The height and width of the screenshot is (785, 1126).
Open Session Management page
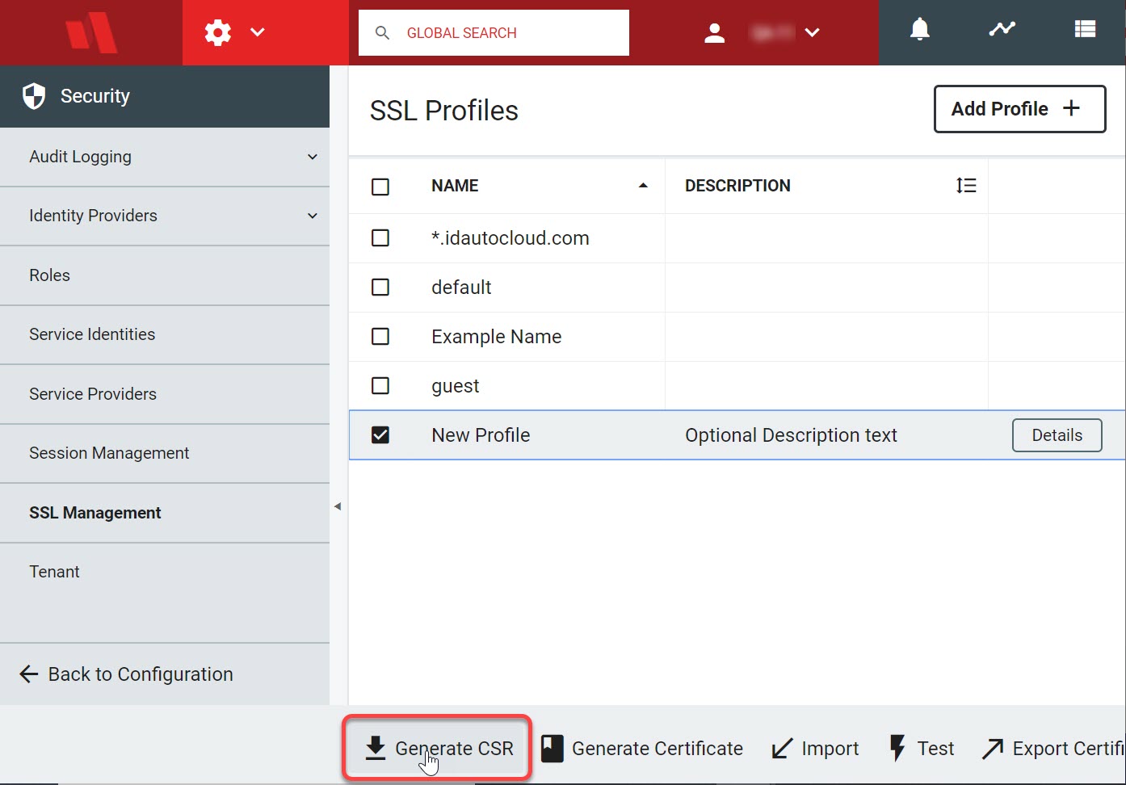165,453
